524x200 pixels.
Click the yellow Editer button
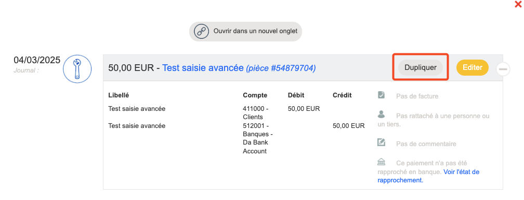pyautogui.click(x=473, y=67)
